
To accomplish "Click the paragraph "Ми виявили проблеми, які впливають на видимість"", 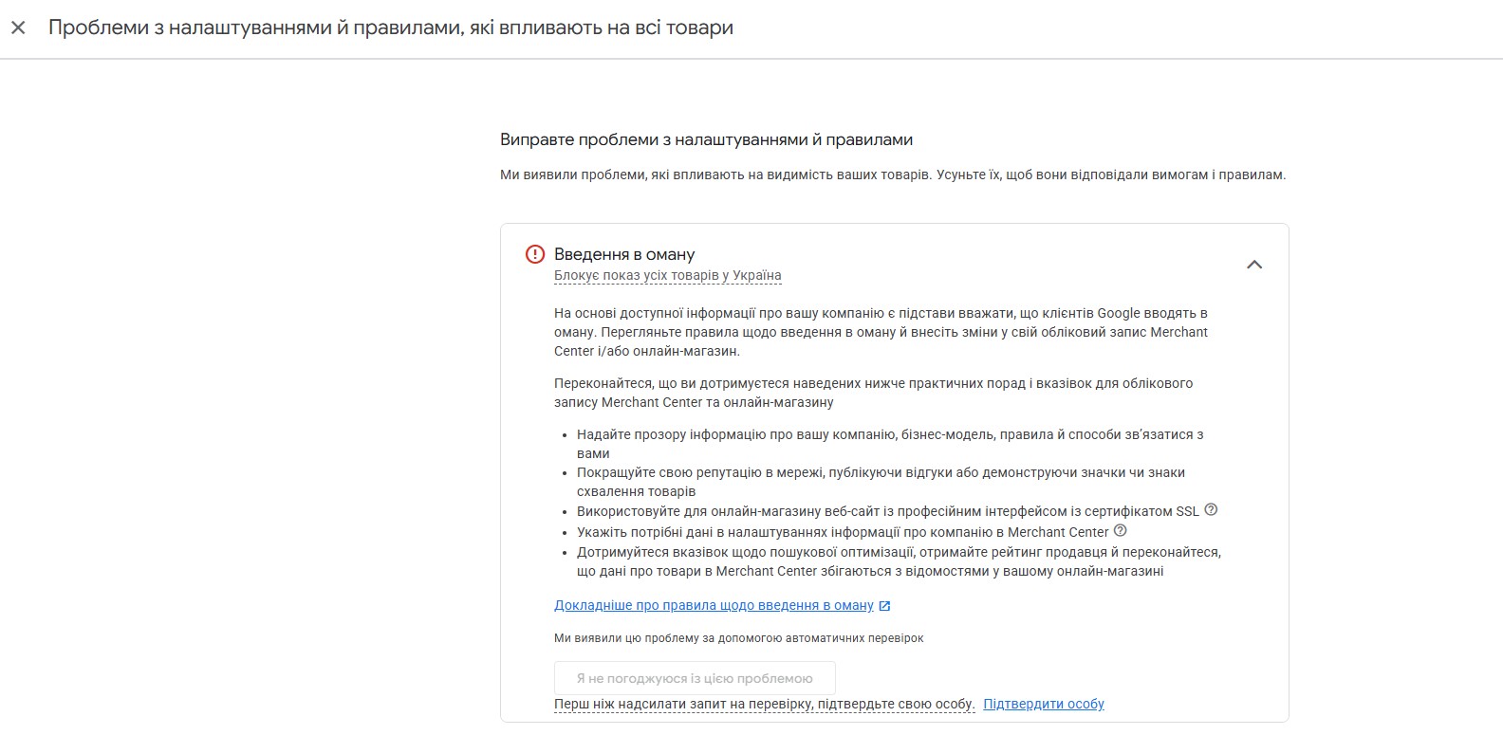I will click(x=893, y=175).
